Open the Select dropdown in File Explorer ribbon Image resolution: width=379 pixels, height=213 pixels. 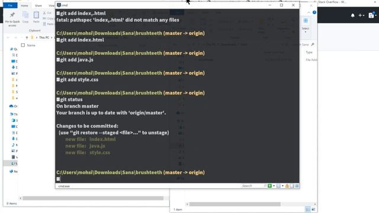point(306,25)
